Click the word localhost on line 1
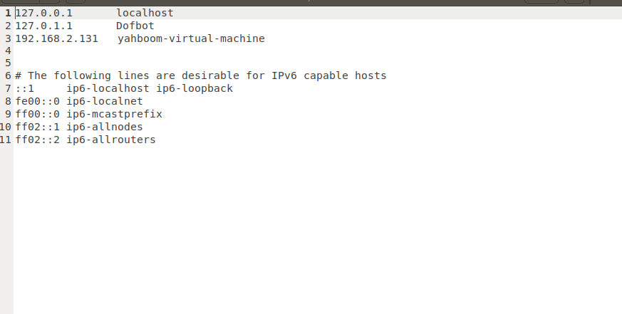 [145, 13]
